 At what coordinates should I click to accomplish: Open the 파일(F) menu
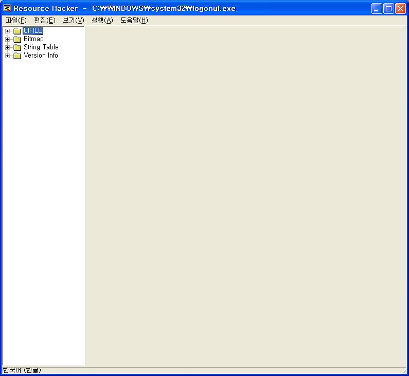click(15, 21)
